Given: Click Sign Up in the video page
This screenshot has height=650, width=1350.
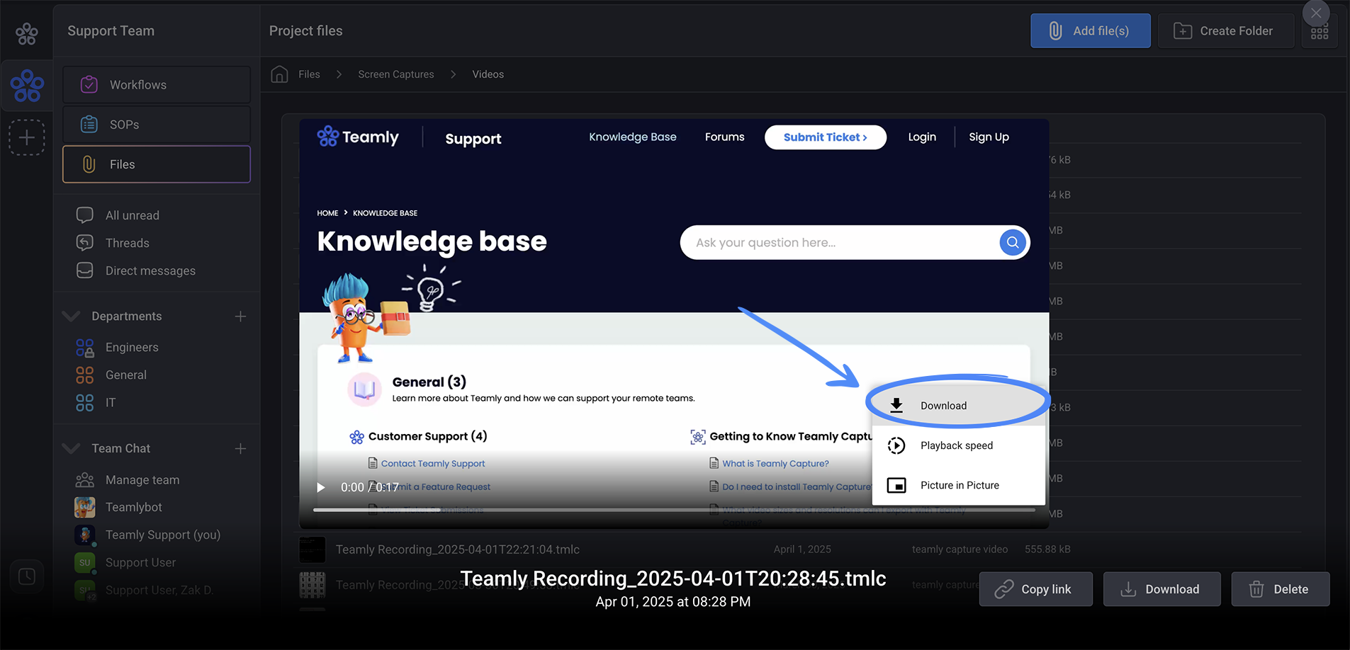Looking at the screenshot, I should (x=989, y=137).
